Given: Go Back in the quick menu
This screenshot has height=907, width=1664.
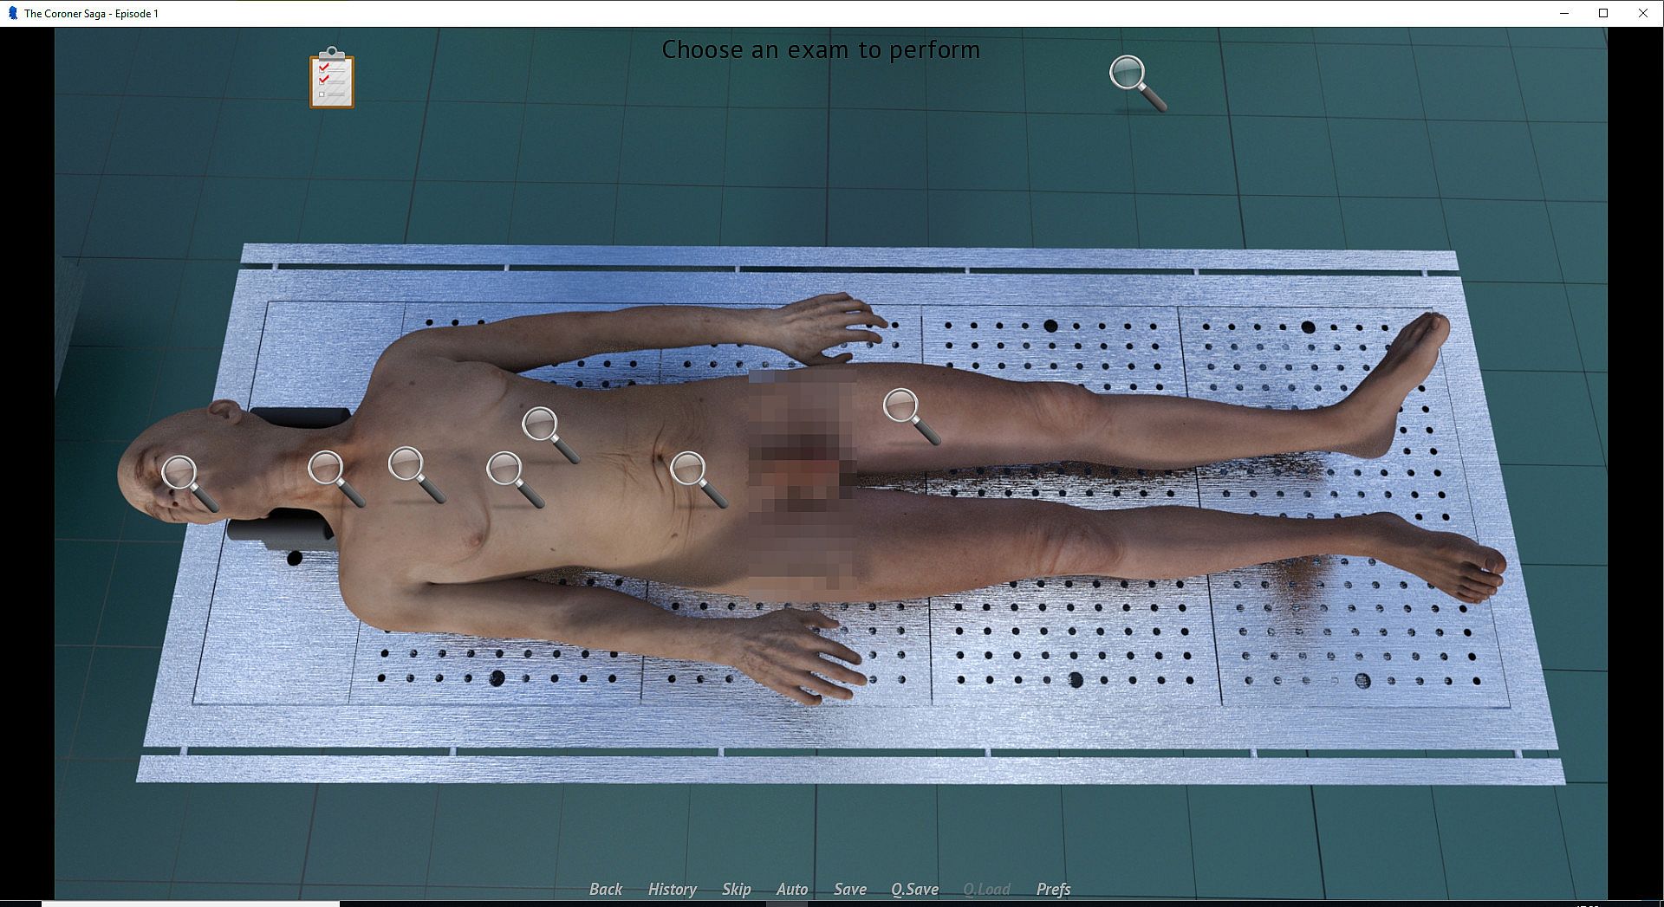Looking at the screenshot, I should click(606, 889).
